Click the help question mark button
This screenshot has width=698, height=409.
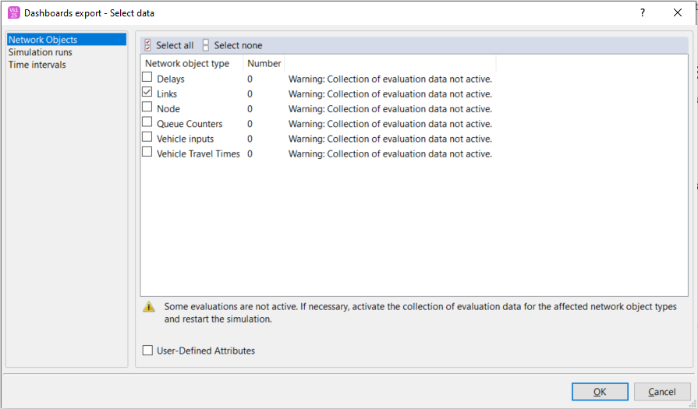(642, 12)
